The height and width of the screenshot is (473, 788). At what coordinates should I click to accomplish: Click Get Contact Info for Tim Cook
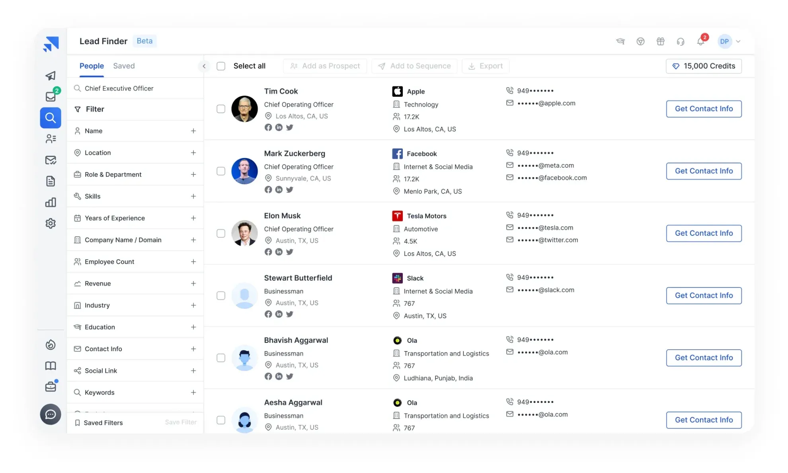(704, 109)
